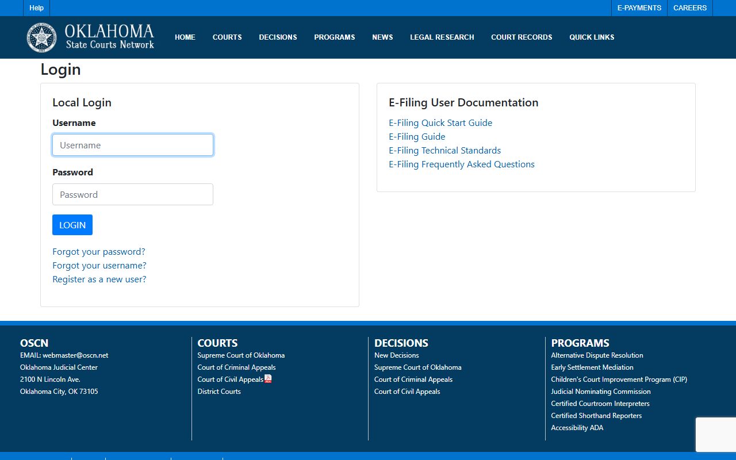Focus the Username input field

click(x=133, y=145)
